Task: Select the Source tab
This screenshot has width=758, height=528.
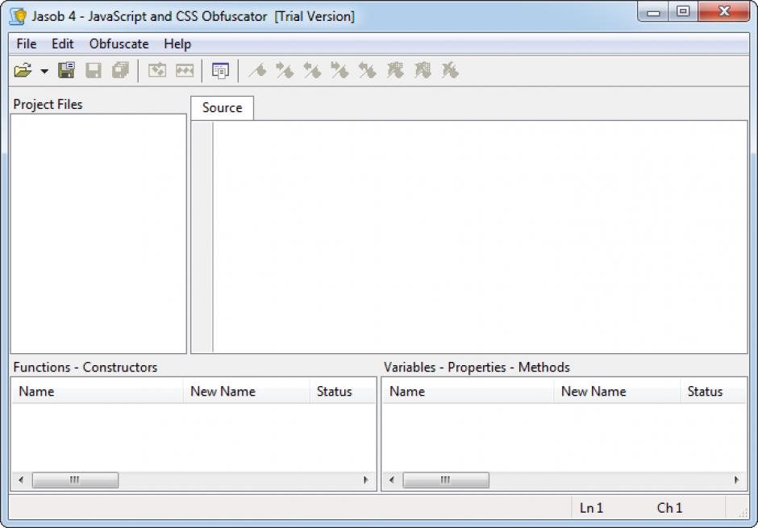Action: coord(223,108)
